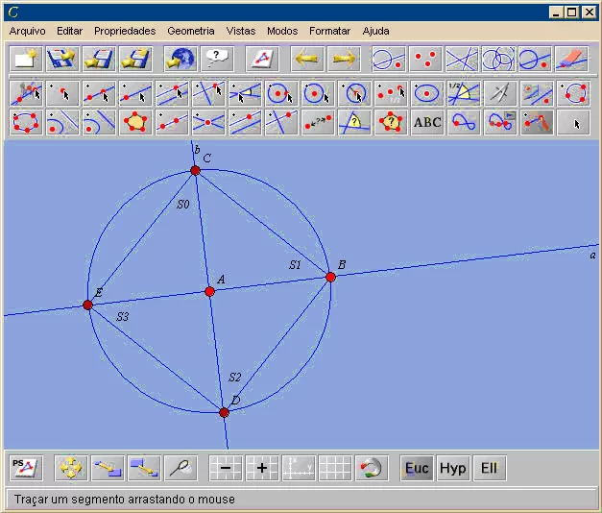Click the undo left arrow
Viewport: 602px width, 513px height.
pyautogui.click(x=307, y=59)
